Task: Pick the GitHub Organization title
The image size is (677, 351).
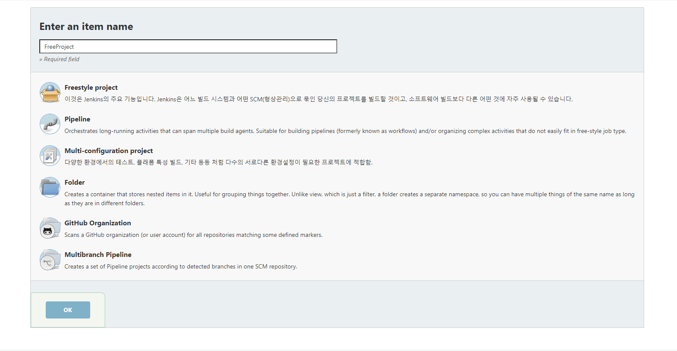Action: click(98, 223)
